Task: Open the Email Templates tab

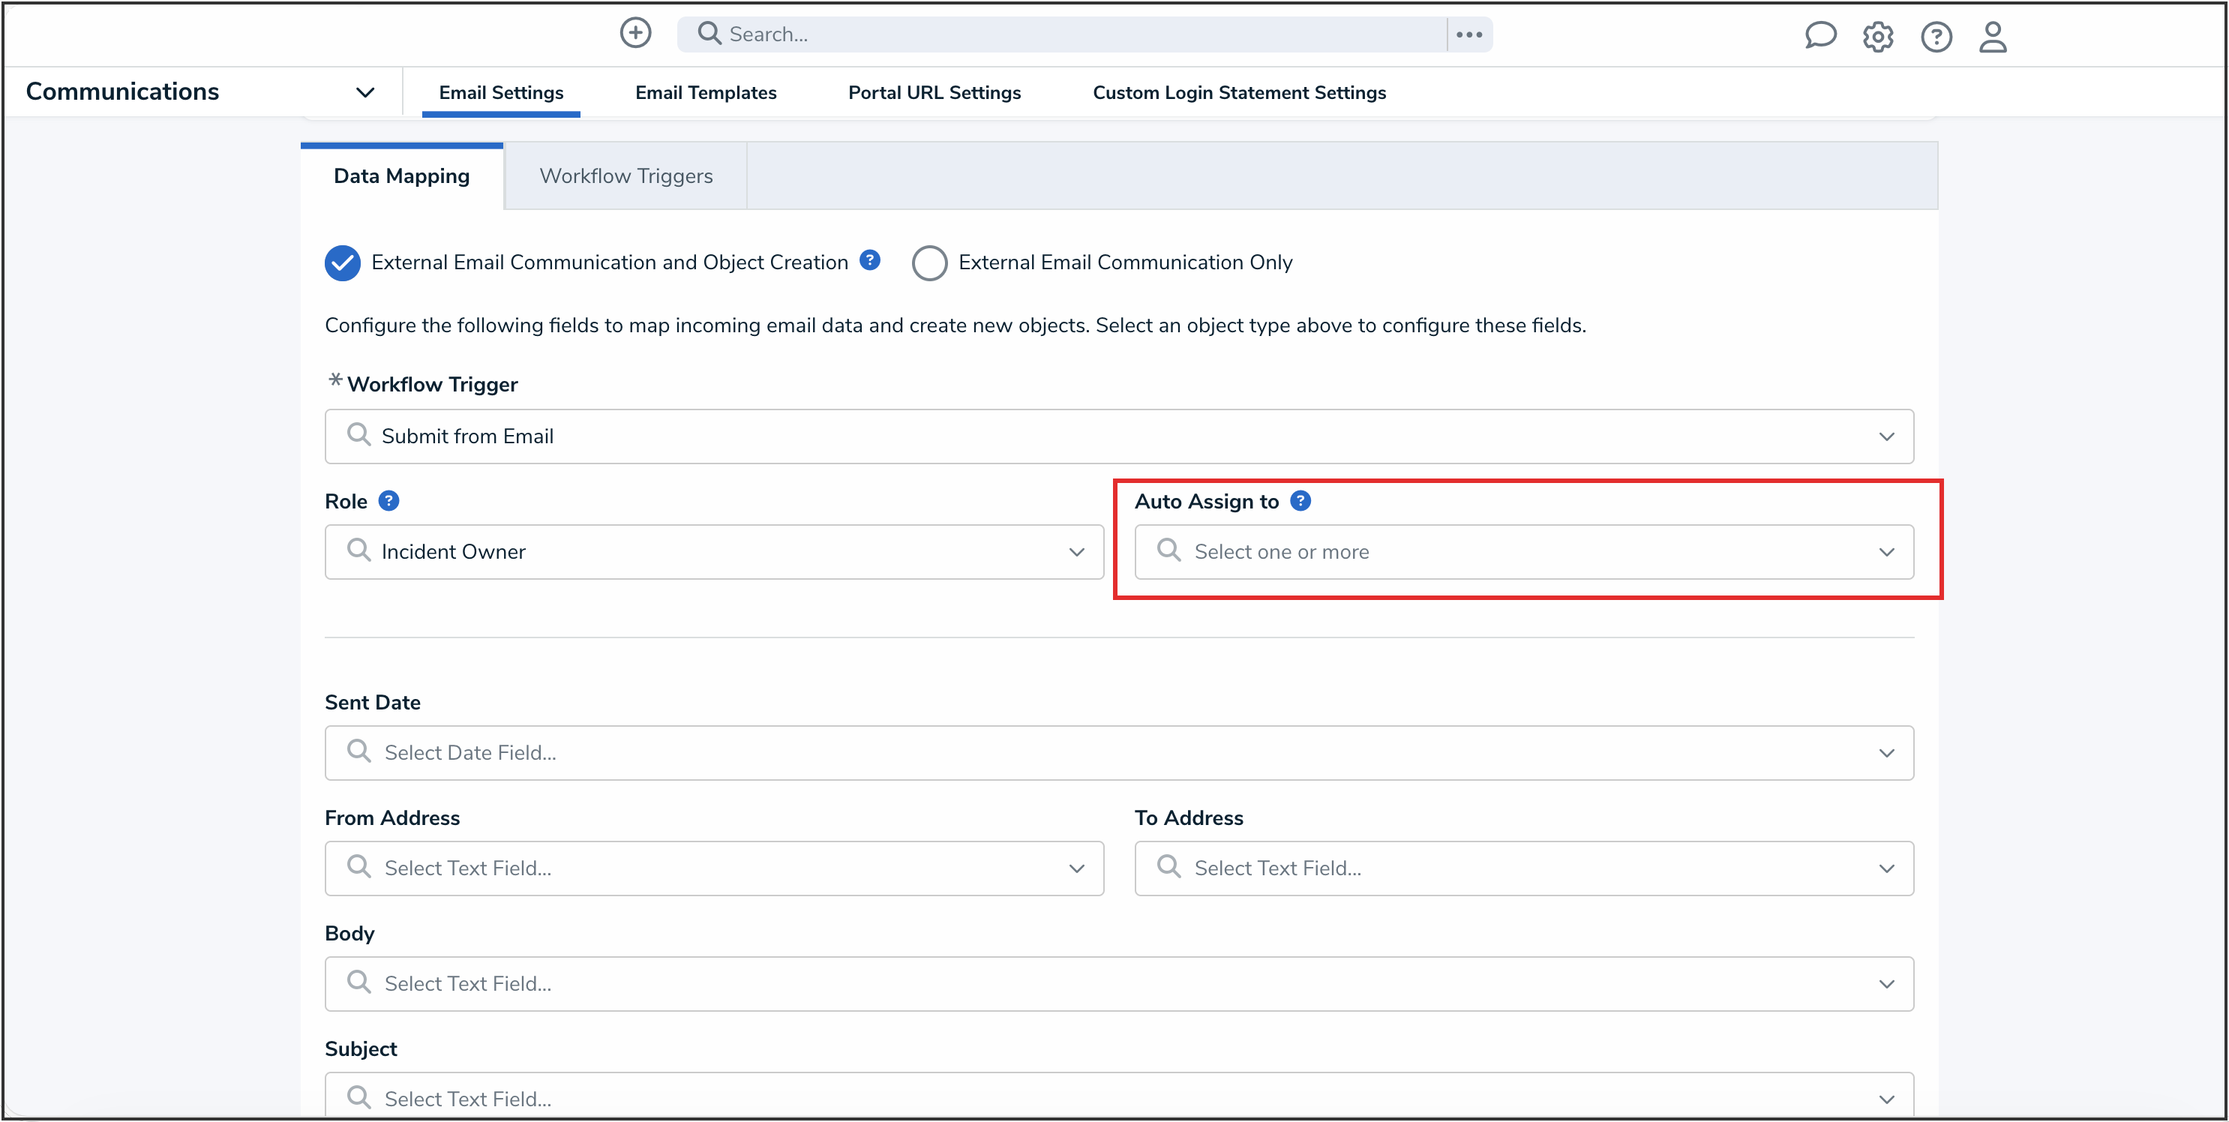Action: pyautogui.click(x=705, y=92)
